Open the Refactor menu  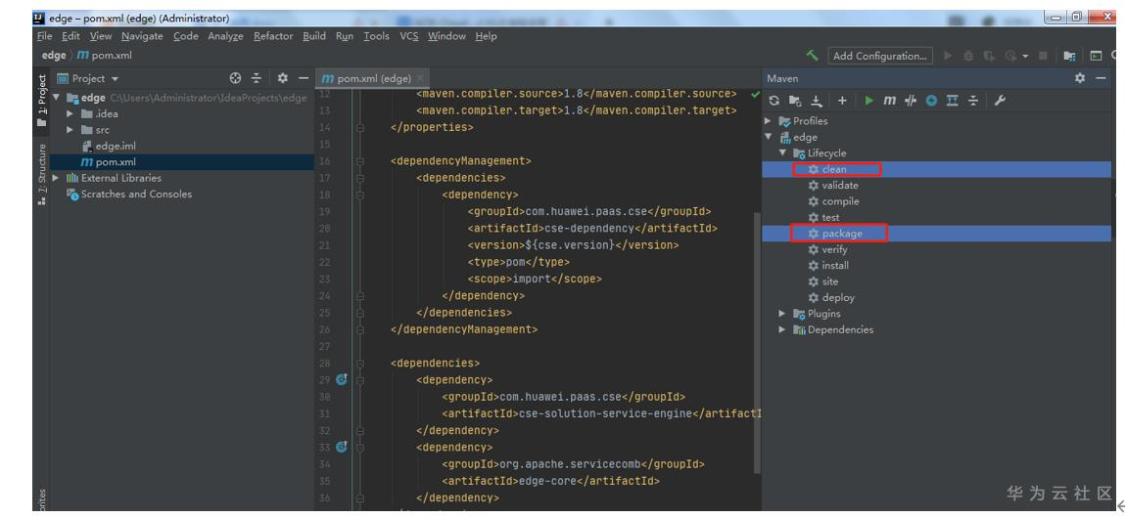[273, 36]
